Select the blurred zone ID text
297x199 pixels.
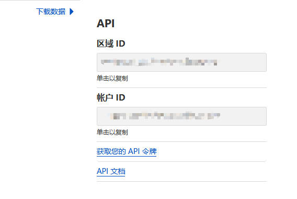coord(159,62)
